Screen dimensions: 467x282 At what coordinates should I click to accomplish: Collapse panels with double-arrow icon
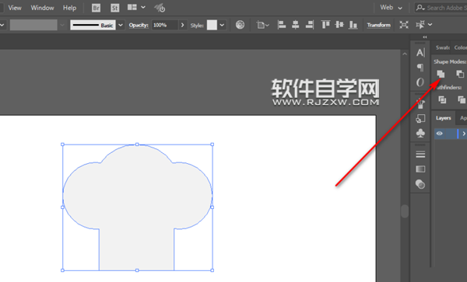[425, 37]
